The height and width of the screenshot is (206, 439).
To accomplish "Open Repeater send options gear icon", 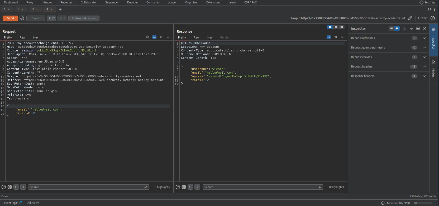I will (x=22, y=18).
